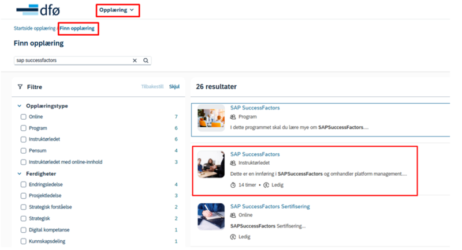Click Skjul to hide filters
Image resolution: width=462 pixels, height=250 pixels.
[x=174, y=86]
